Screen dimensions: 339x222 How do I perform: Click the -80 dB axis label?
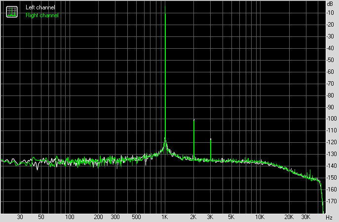coord(330,95)
